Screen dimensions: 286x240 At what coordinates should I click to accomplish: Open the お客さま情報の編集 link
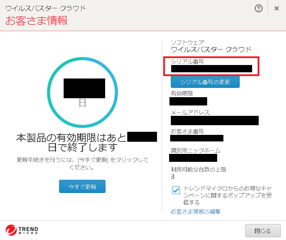point(195,212)
